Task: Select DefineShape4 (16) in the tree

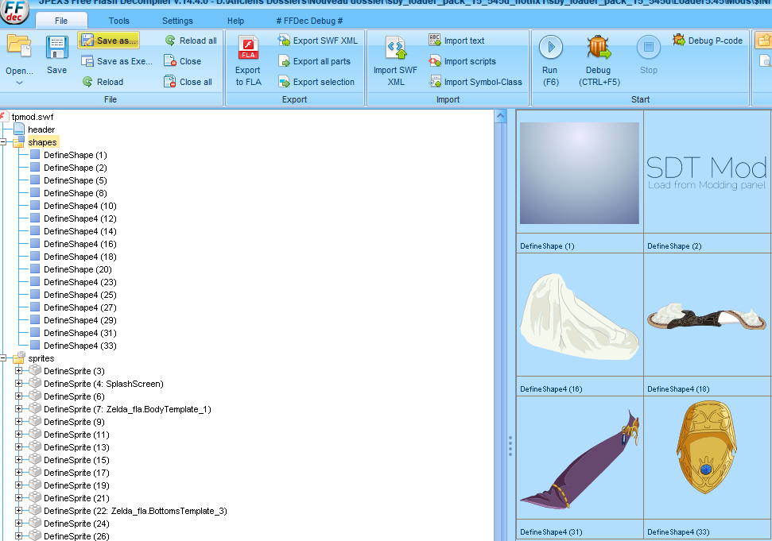Action: pyautogui.click(x=80, y=244)
